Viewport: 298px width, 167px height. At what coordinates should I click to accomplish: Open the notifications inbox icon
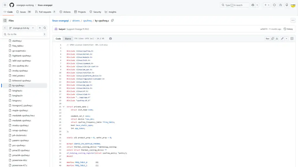[287, 5]
